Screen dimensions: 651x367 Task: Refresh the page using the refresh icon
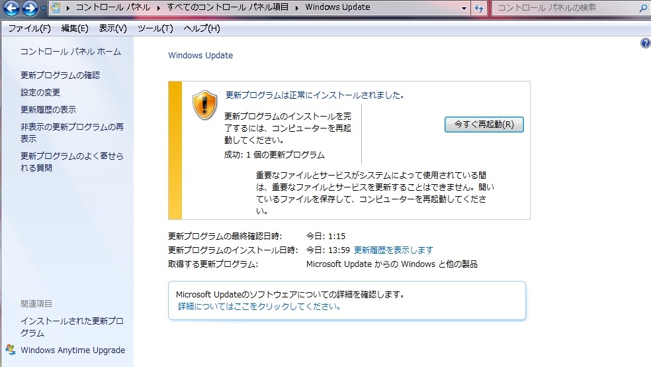(x=479, y=8)
